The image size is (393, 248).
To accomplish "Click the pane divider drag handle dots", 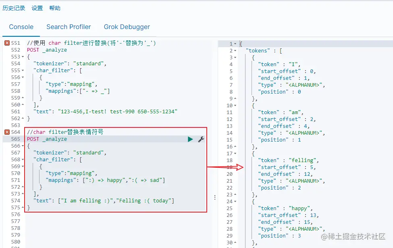I will [x=215, y=197].
